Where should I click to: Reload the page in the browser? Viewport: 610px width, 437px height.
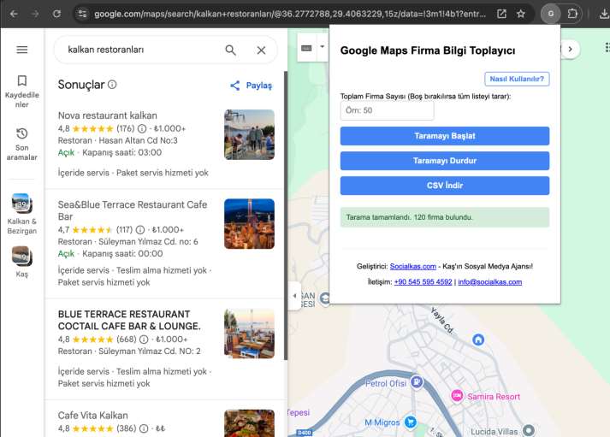coord(56,14)
